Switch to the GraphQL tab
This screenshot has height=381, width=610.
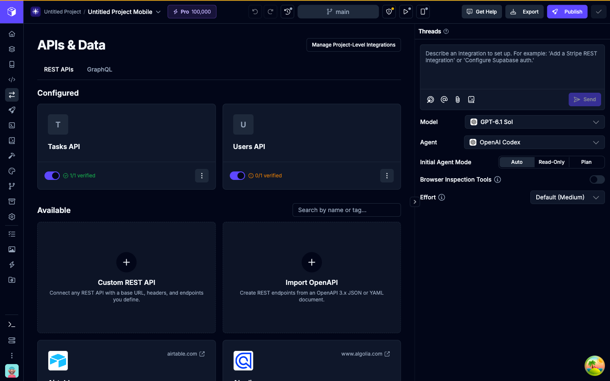(100, 69)
